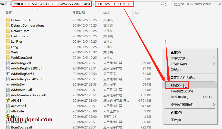The width and height of the screenshot is (222, 129).
Task: Select the Default Data folder icon
Action: 8,31
